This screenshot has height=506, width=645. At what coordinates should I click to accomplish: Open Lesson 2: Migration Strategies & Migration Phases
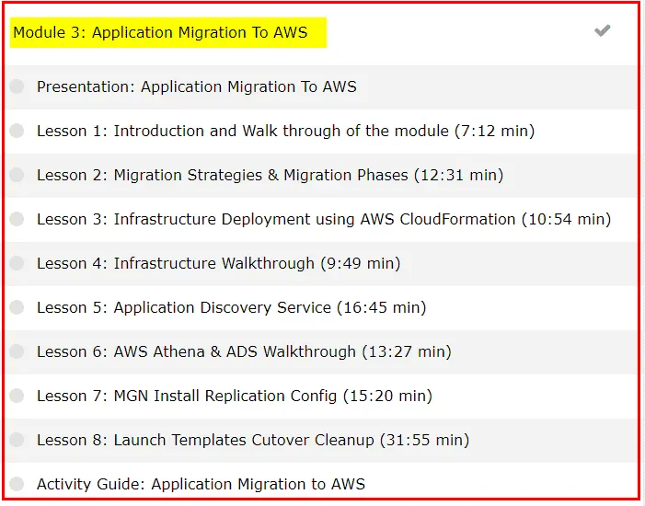(270, 175)
